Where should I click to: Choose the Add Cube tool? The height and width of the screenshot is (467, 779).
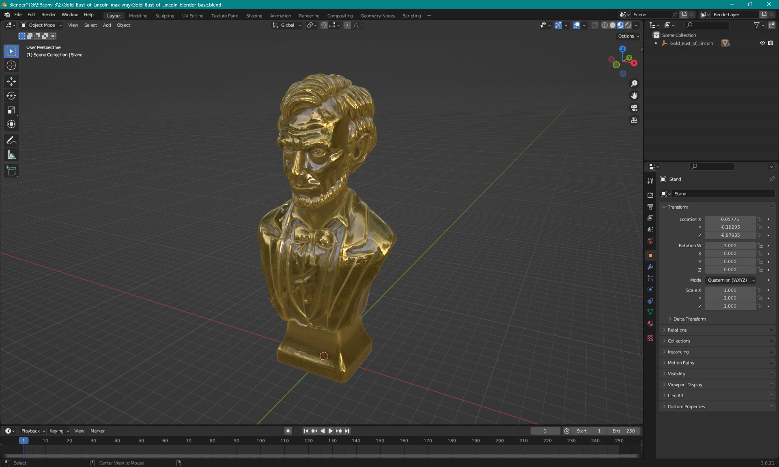point(11,171)
